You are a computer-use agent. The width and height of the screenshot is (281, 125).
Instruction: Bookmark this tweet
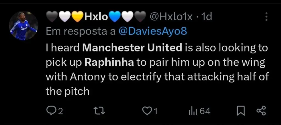click(241, 111)
